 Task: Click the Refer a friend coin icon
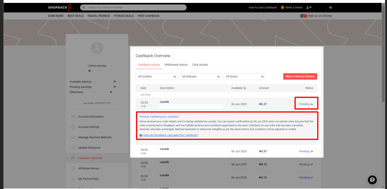coord(283,8)
